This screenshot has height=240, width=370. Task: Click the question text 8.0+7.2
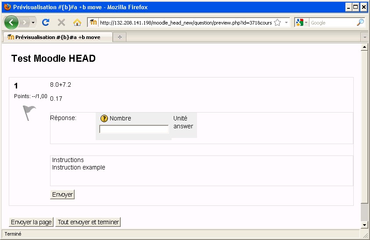click(61, 85)
